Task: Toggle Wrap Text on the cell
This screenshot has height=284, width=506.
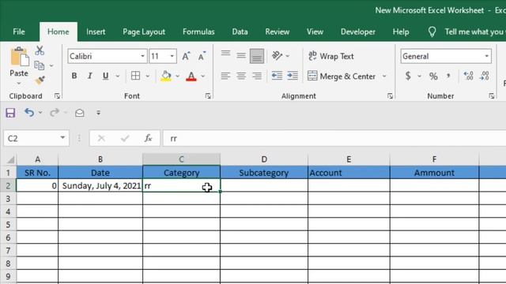Action: tap(330, 56)
